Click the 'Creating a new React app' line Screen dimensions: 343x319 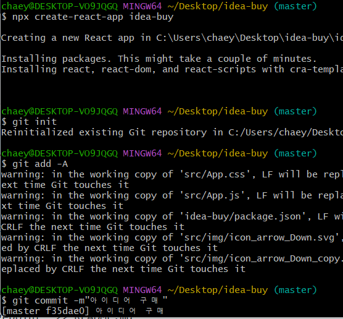(172, 38)
